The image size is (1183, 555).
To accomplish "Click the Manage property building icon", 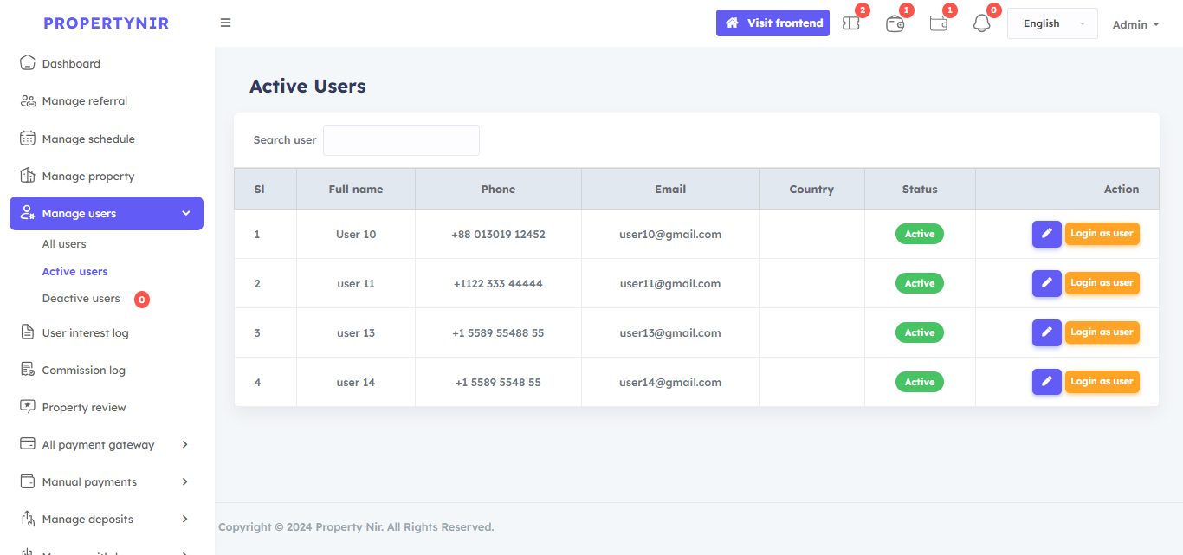I will 28,176.
